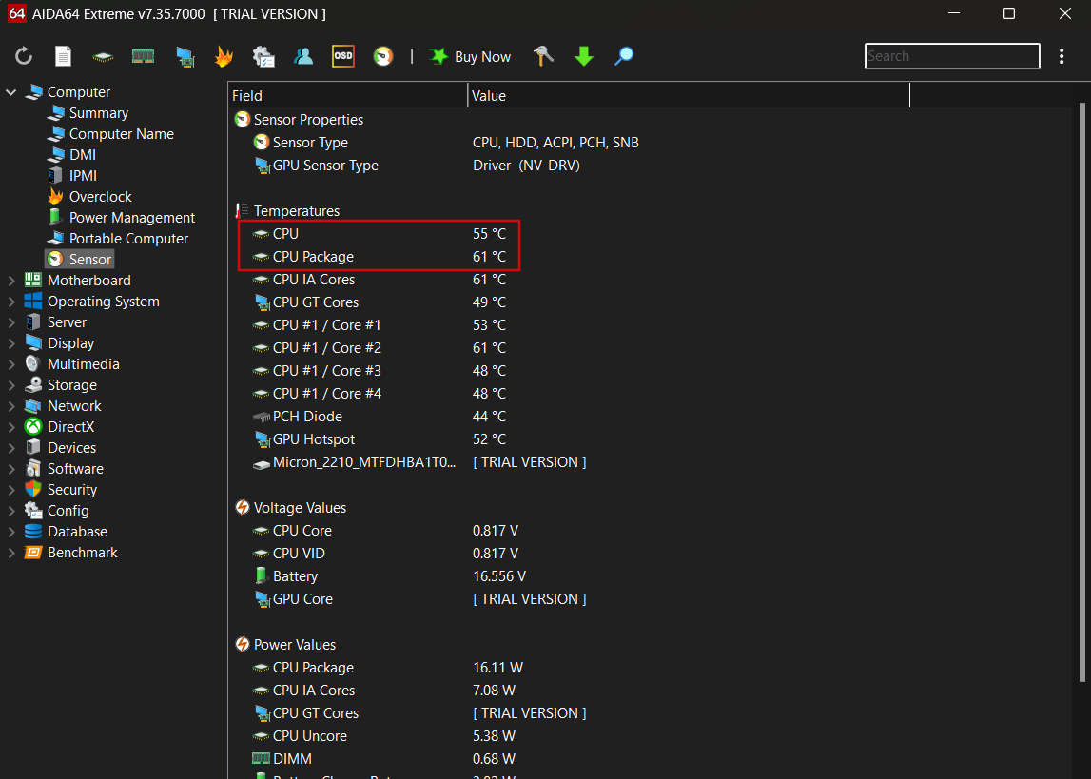The height and width of the screenshot is (779, 1091).
Task: Select Summary under Computer
Action: [98, 113]
